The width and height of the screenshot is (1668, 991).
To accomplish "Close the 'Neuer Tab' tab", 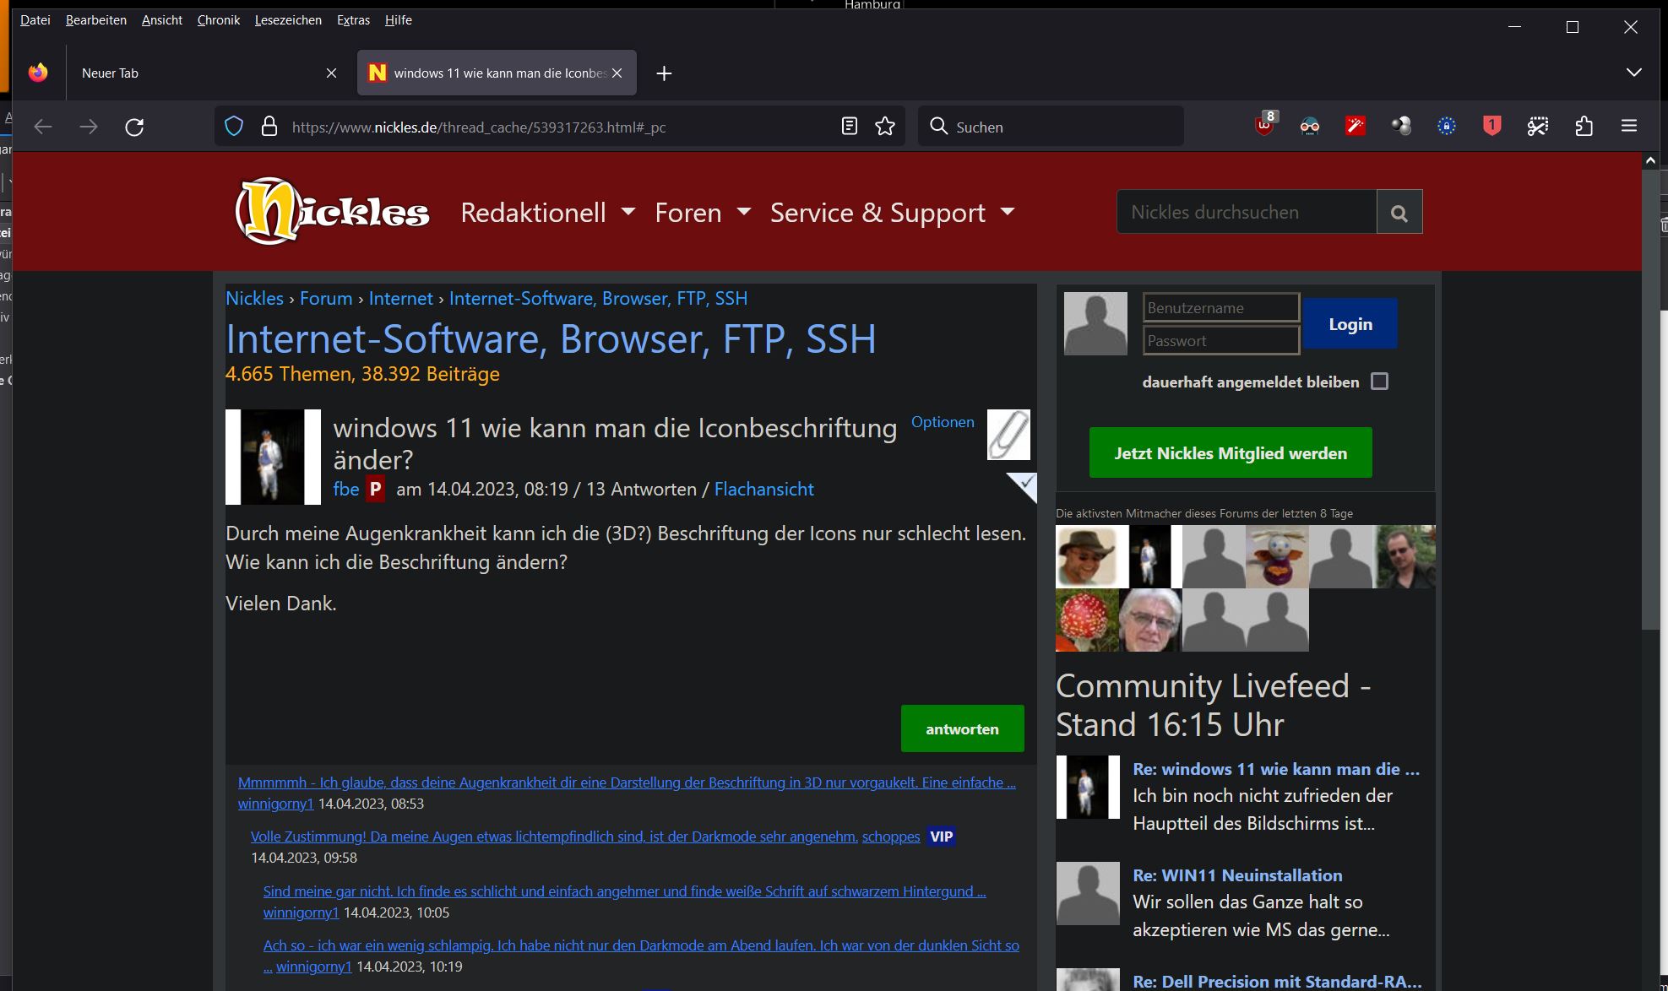I will (331, 73).
